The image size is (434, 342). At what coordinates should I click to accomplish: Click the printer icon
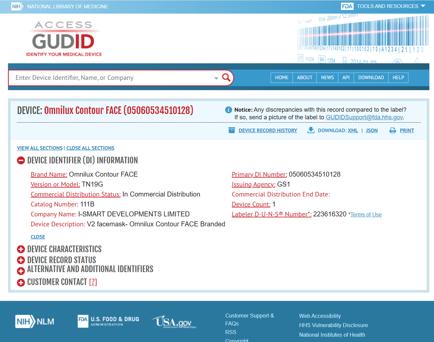coord(392,131)
